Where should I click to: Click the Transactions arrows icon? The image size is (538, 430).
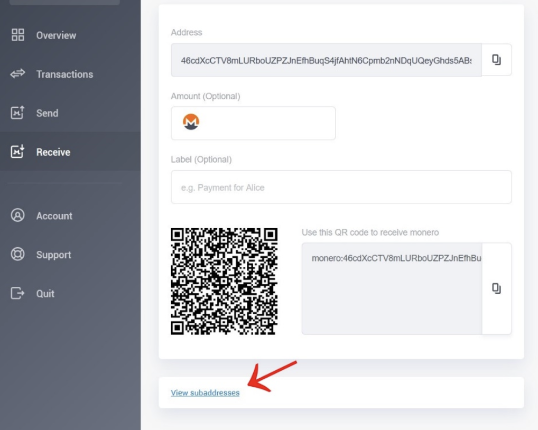17,74
